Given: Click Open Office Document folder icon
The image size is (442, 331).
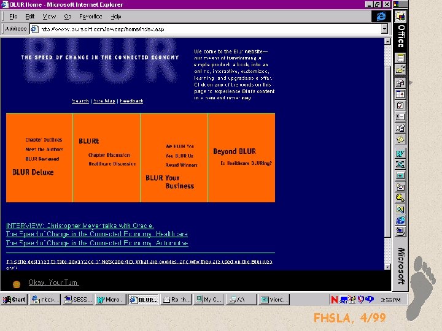Looking at the screenshot, I should point(400,69).
